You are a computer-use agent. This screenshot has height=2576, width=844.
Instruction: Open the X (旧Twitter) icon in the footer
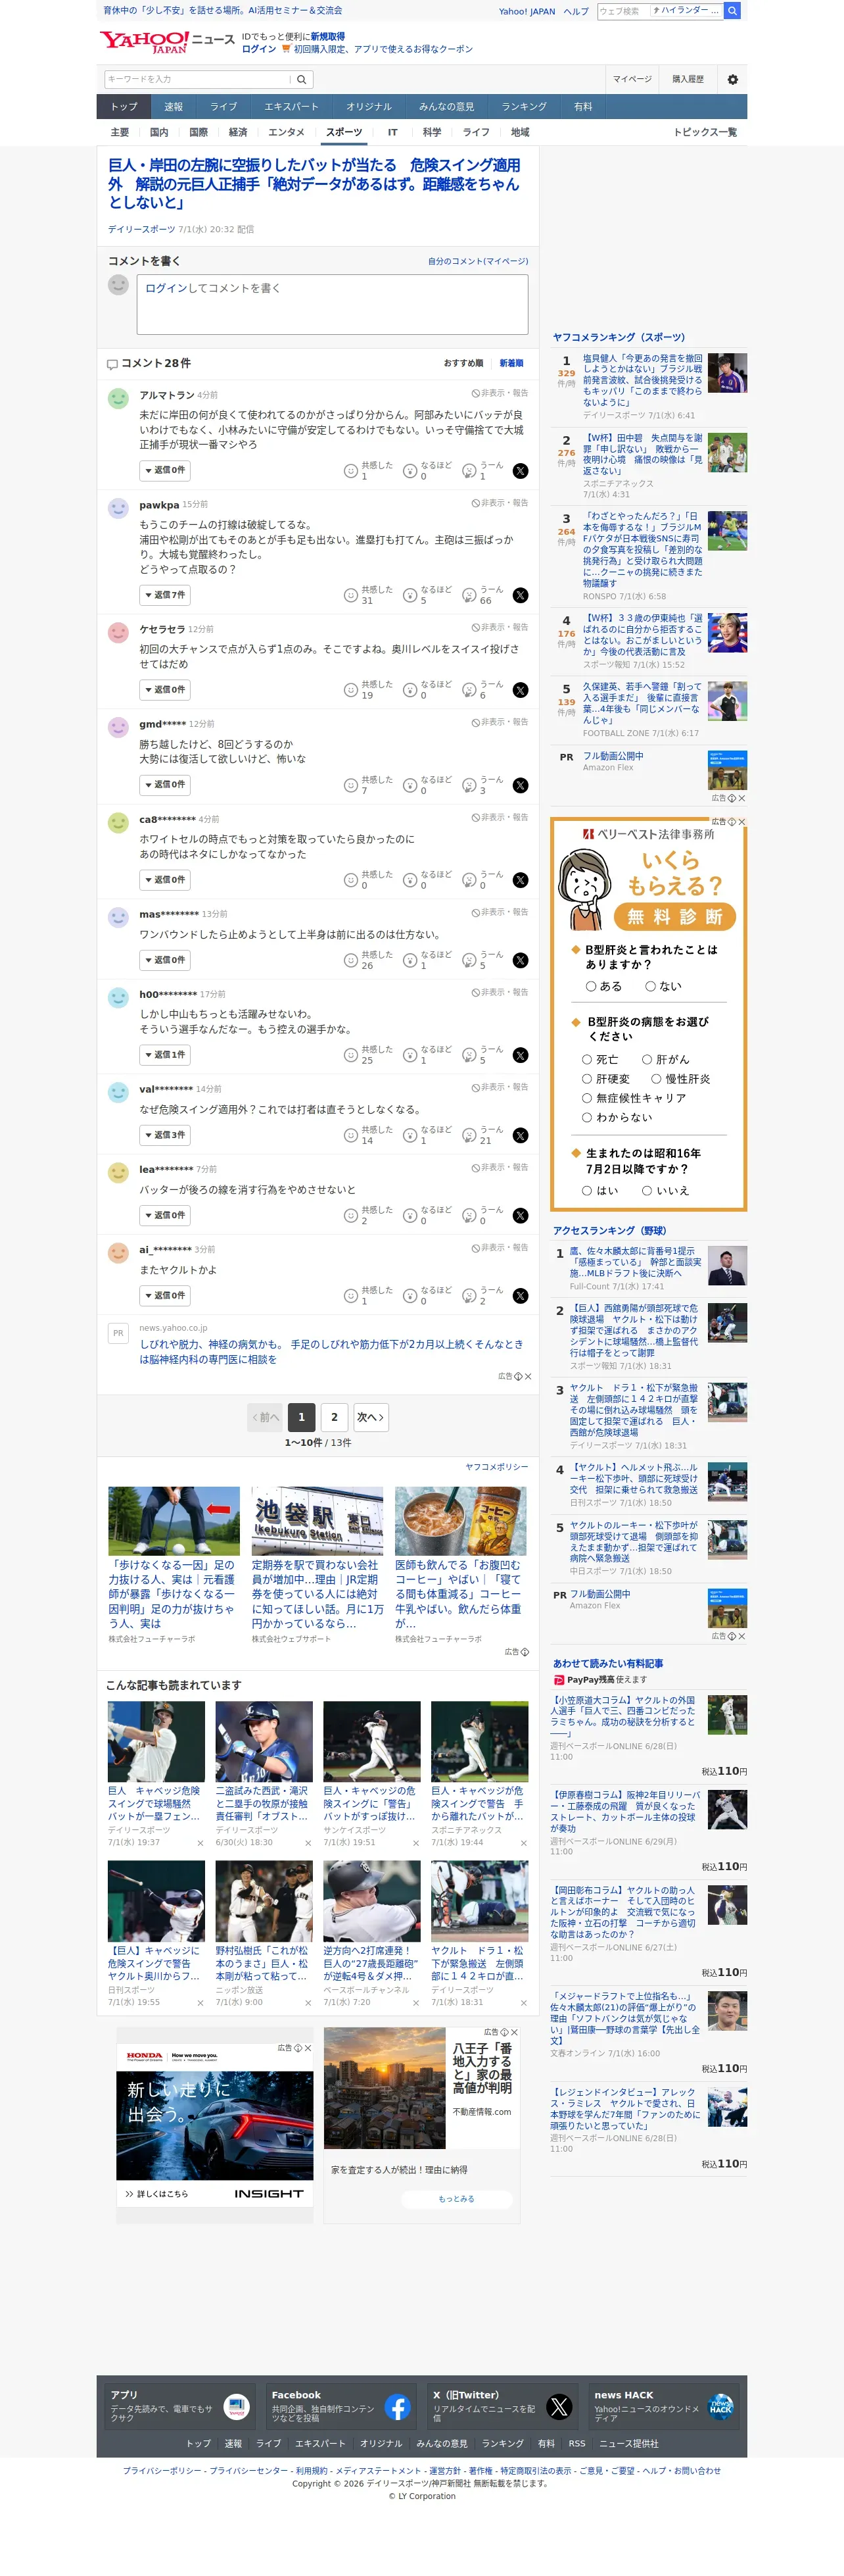(559, 2407)
